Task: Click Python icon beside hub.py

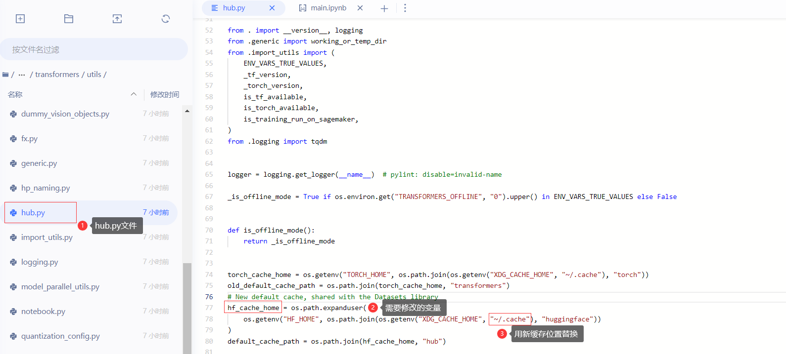Action: (13, 213)
